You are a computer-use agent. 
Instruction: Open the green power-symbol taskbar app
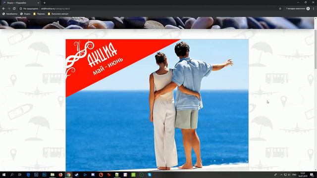[x=141, y=175]
